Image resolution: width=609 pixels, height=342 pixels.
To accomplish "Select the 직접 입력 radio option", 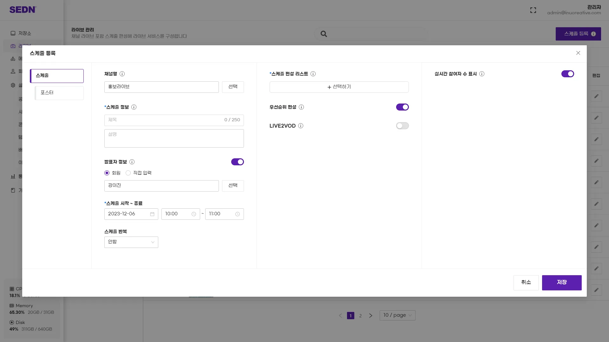I will coord(128,173).
